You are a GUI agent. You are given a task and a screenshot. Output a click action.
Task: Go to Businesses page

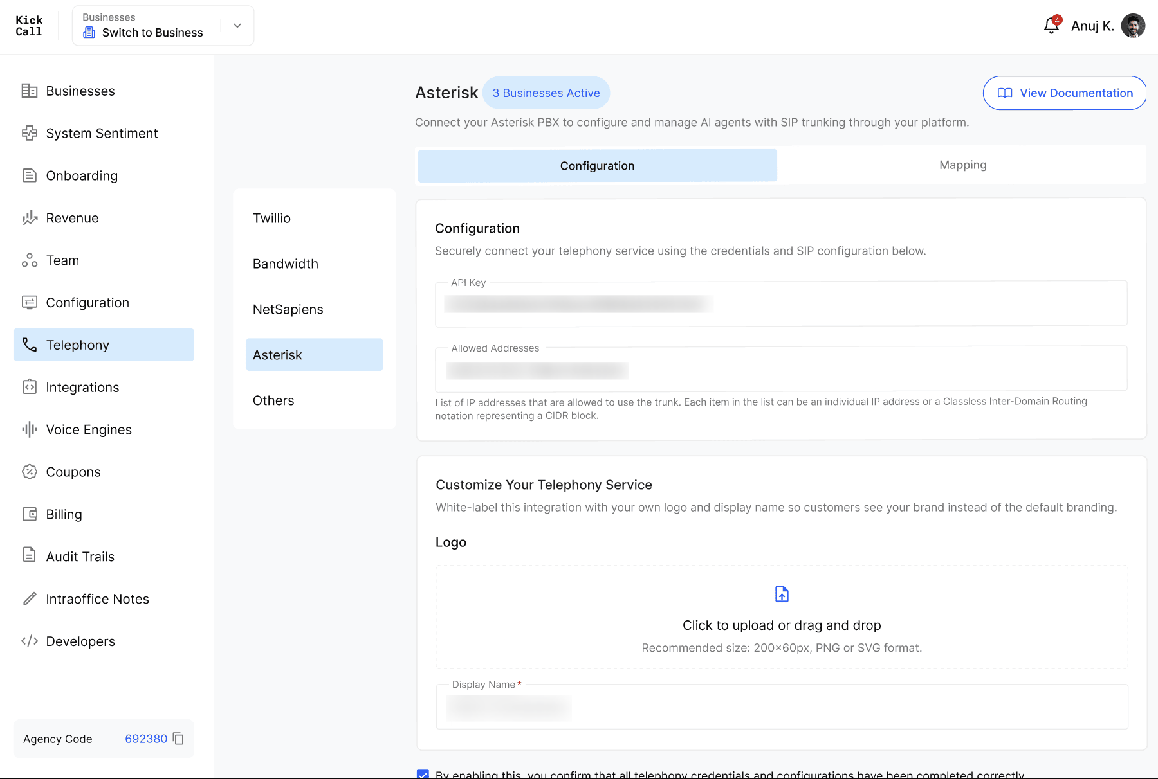pos(104,91)
